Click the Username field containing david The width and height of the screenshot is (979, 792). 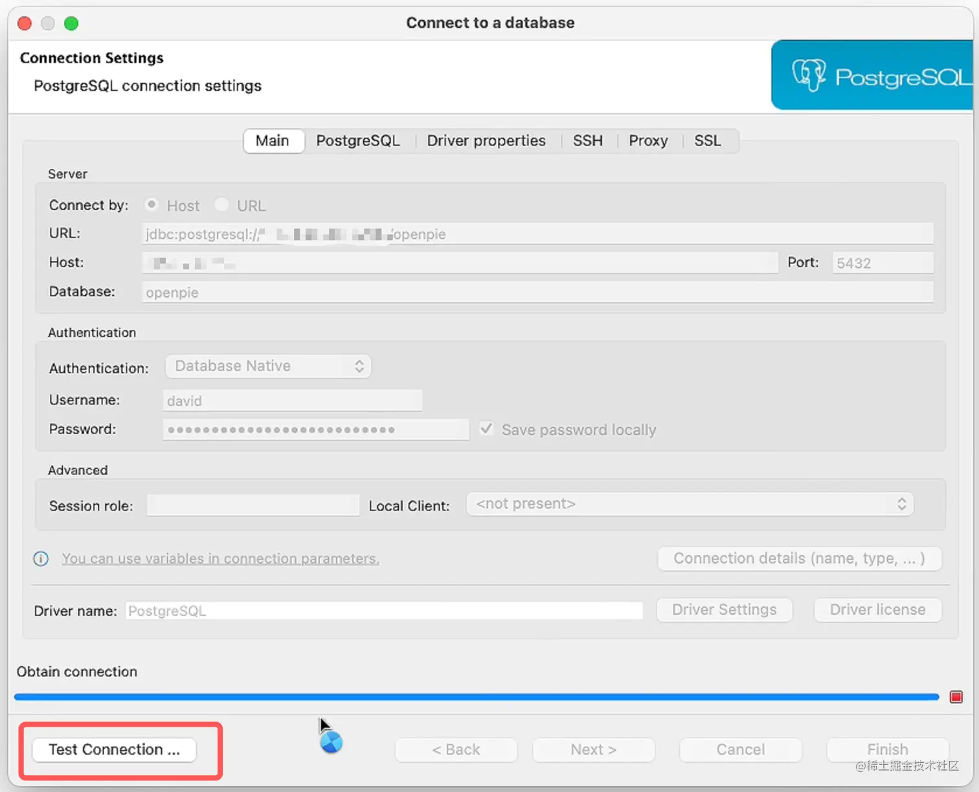pyautogui.click(x=293, y=401)
